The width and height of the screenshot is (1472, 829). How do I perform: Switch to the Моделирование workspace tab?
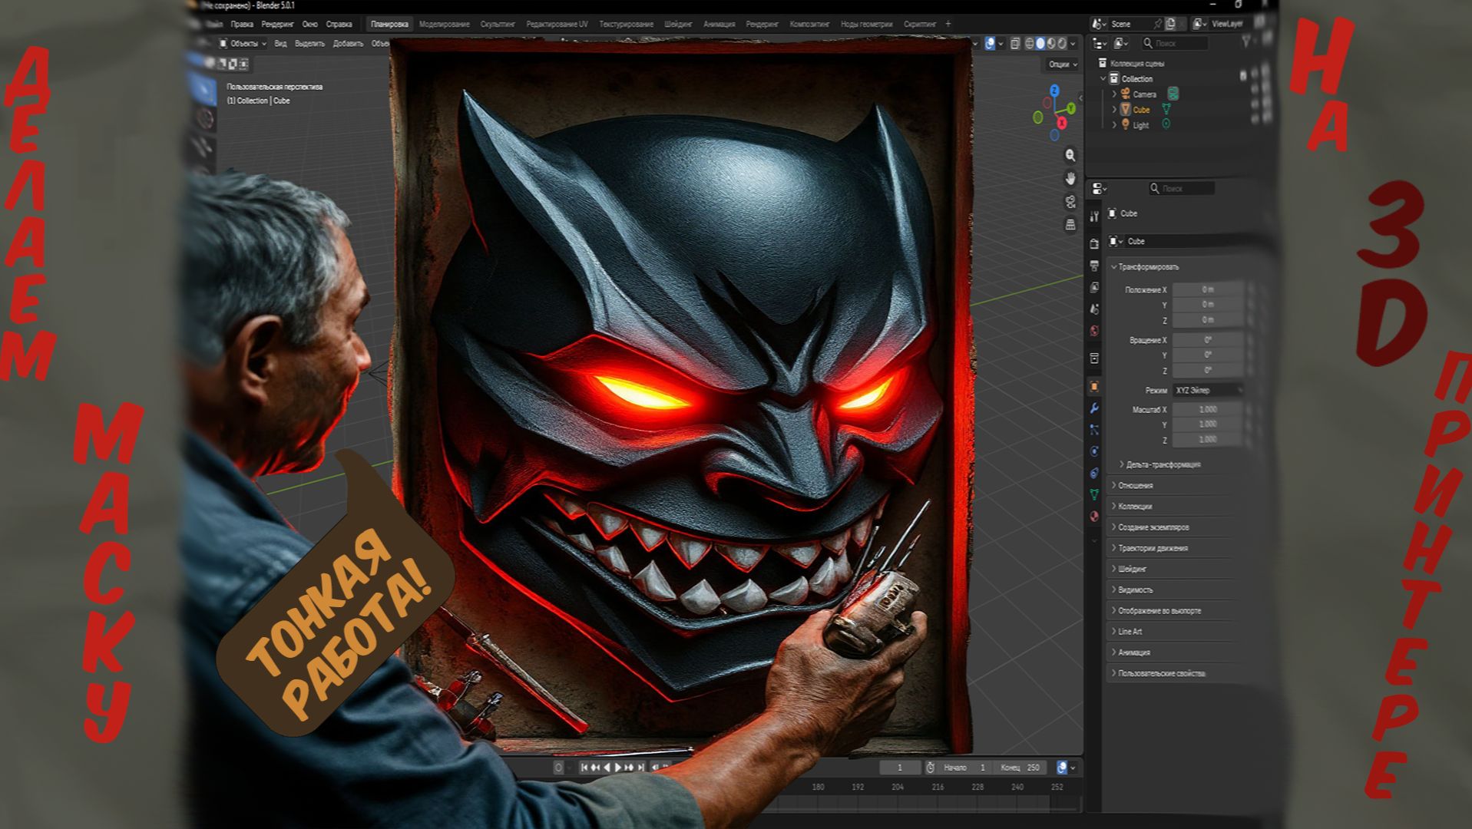point(444,25)
